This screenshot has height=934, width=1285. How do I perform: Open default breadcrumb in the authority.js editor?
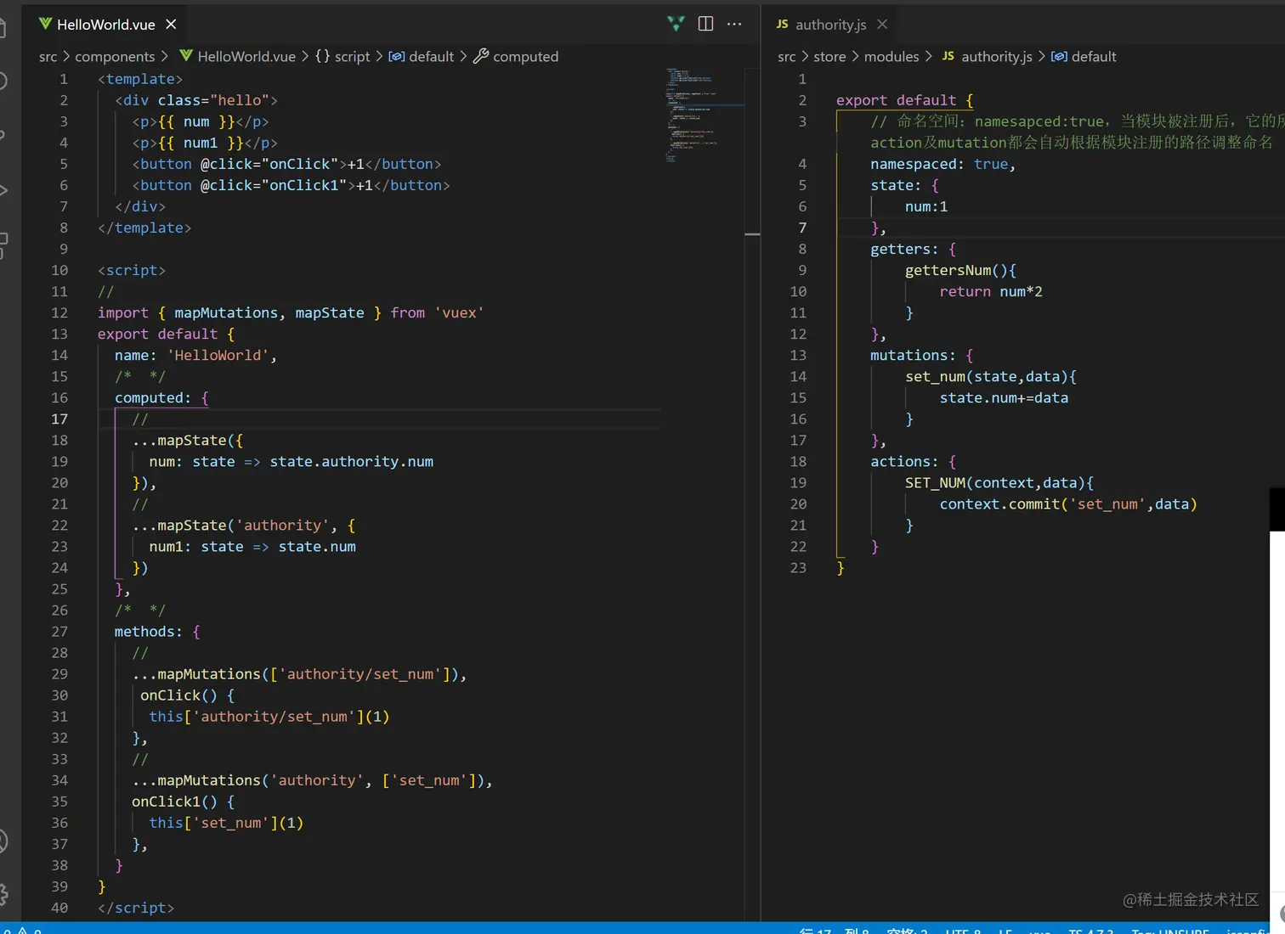click(1094, 57)
